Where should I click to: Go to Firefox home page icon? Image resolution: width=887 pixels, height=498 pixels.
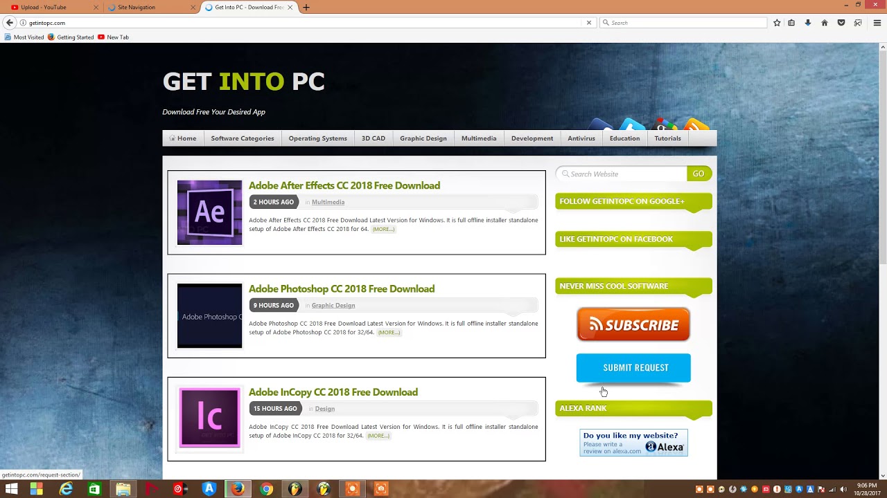coord(825,23)
